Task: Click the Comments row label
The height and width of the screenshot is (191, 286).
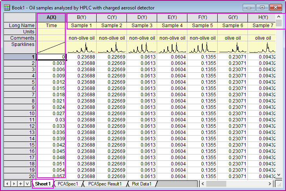Action: click(x=20, y=38)
